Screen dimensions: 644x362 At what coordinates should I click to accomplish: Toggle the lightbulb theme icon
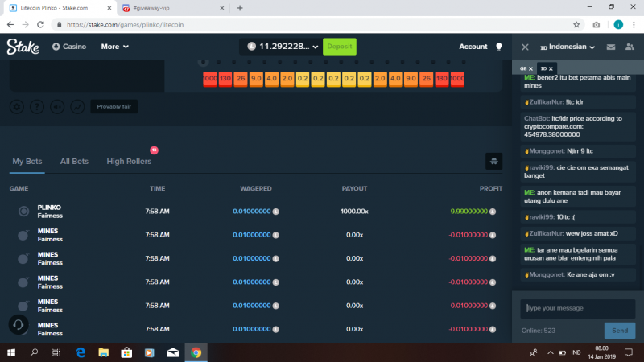[x=499, y=47]
